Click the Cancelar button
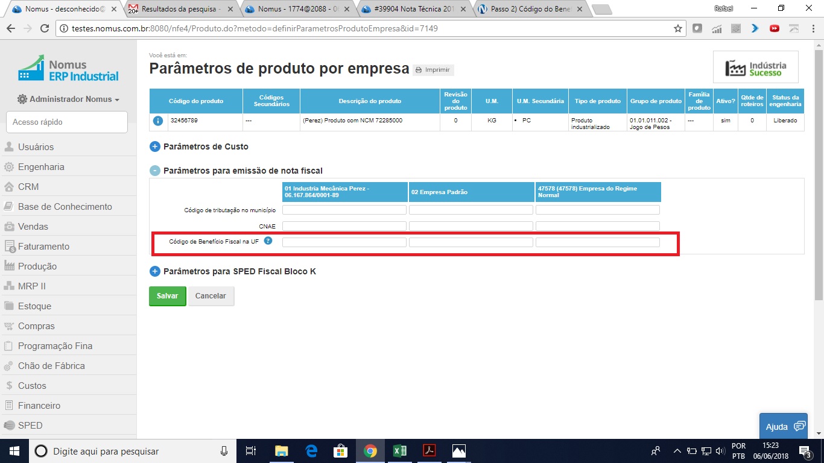824x463 pixels. pyautogui.click(x=211, y=296)
